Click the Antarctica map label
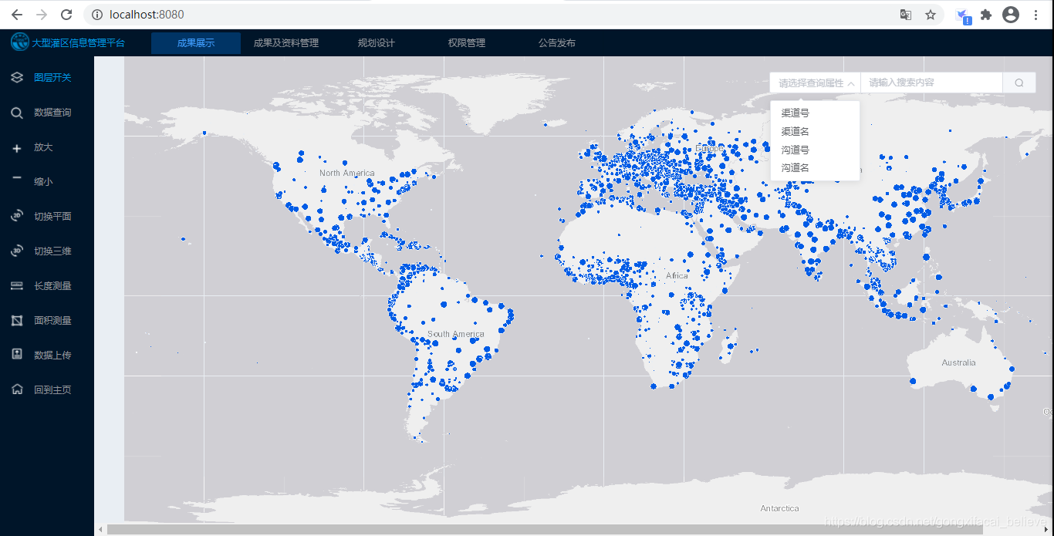This screenshot has height=536, width=1054. pos(779,508)
